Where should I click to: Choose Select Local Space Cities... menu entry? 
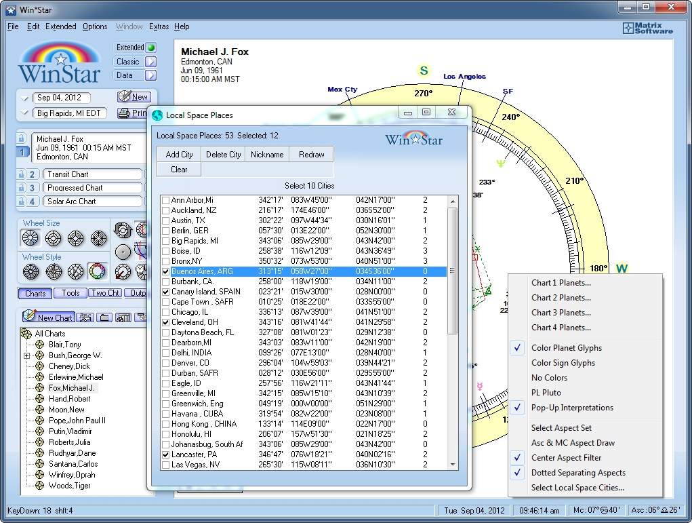(577, 488)
